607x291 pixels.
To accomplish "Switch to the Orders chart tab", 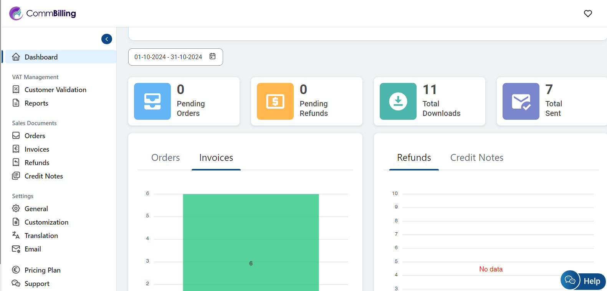I will (x=165, y=158).
